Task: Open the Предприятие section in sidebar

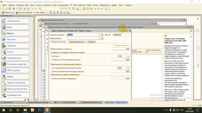Action: coord(15,21)
